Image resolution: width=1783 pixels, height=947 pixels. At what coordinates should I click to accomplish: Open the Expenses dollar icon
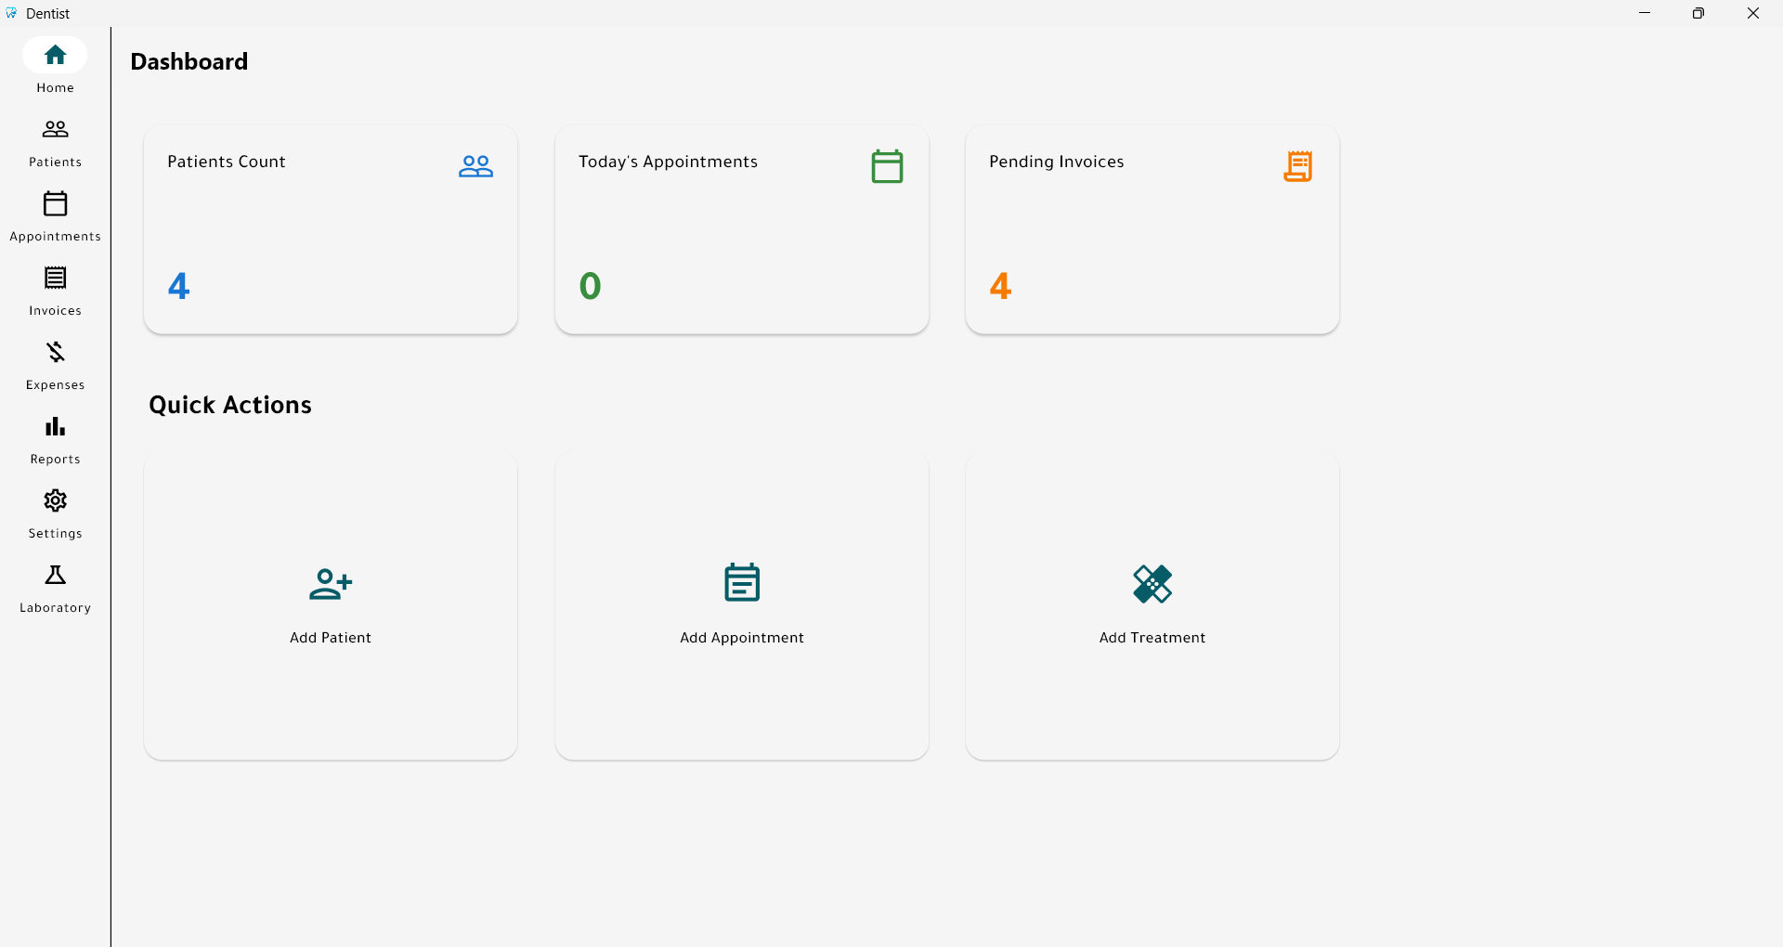55,352
